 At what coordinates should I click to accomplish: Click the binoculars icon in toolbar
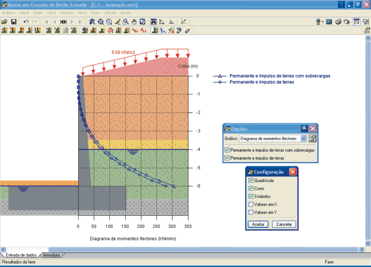coord(154,22)
